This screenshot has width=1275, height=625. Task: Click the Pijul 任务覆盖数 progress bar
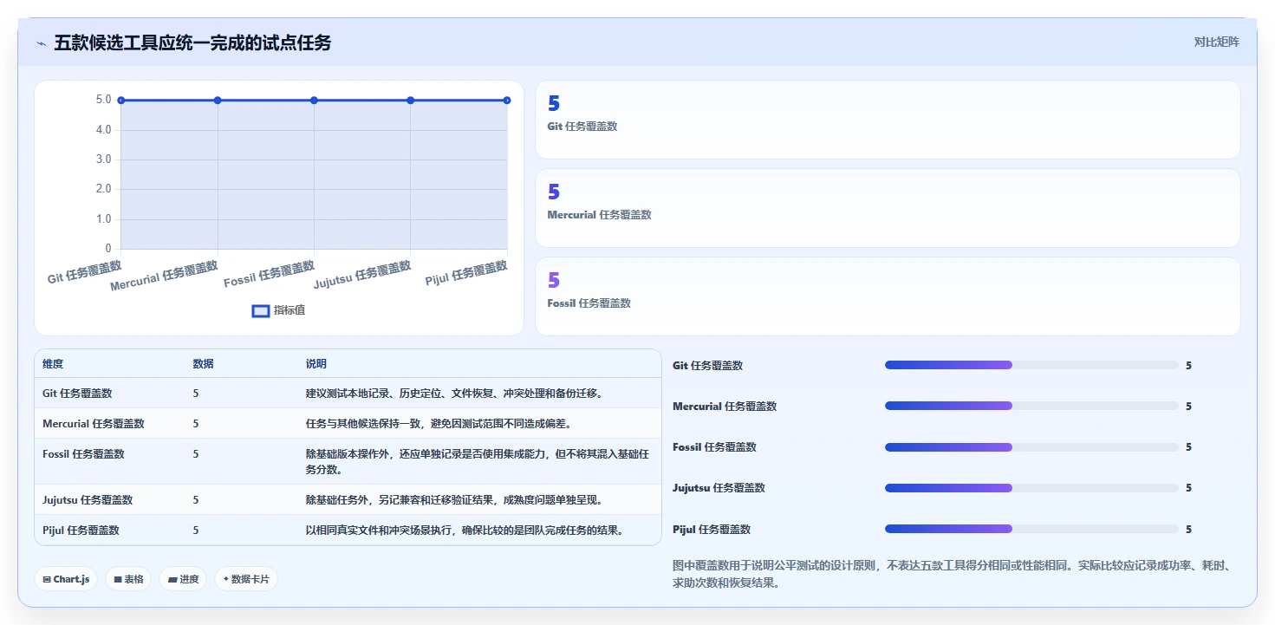point(1031,529)
